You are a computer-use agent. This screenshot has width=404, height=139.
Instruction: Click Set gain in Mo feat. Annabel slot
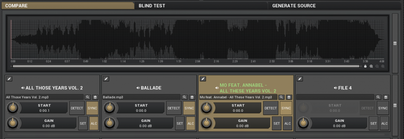point(277,123)
